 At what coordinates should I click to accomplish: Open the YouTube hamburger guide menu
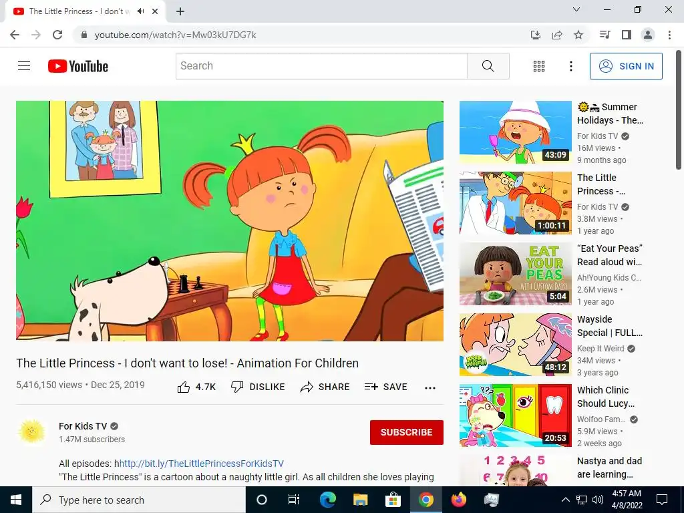coord(24,66)
